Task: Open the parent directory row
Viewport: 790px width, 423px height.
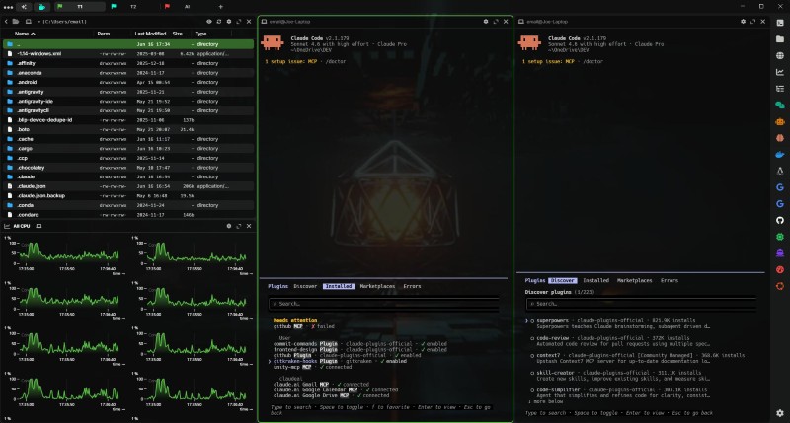Action: tap(128, 44)
